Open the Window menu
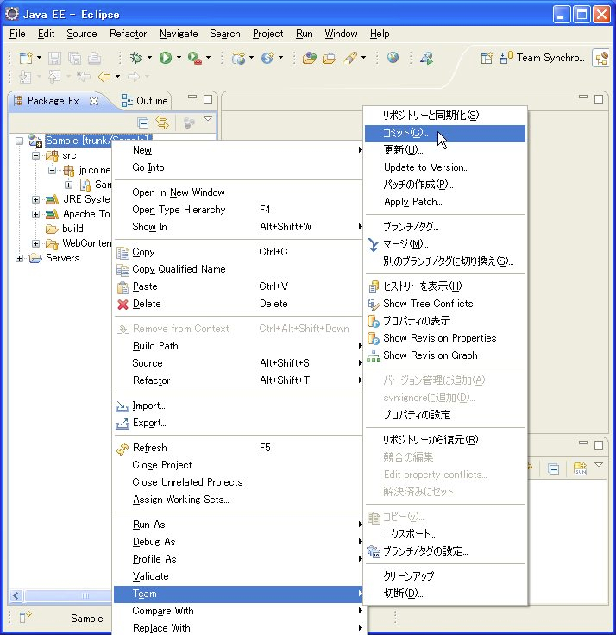 (x=341, y=34)
